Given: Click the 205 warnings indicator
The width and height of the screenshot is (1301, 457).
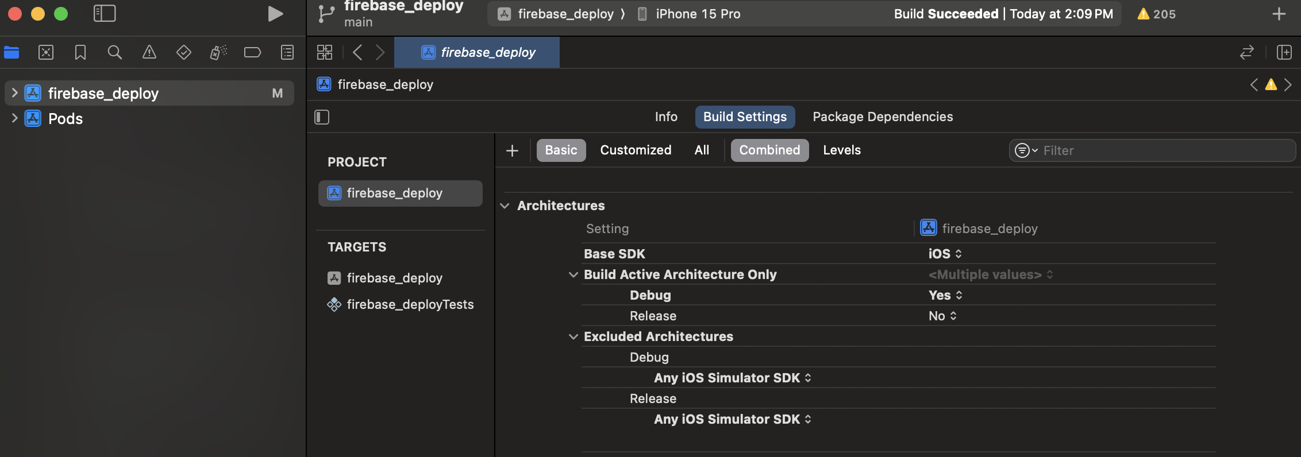Looking at the screenshot, I should (x=1157, y=14).
